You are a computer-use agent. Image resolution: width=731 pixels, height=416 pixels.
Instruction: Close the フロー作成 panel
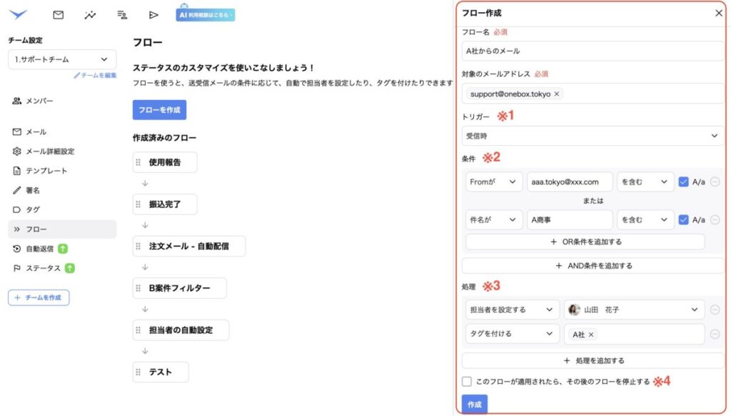tap(718, 13)
